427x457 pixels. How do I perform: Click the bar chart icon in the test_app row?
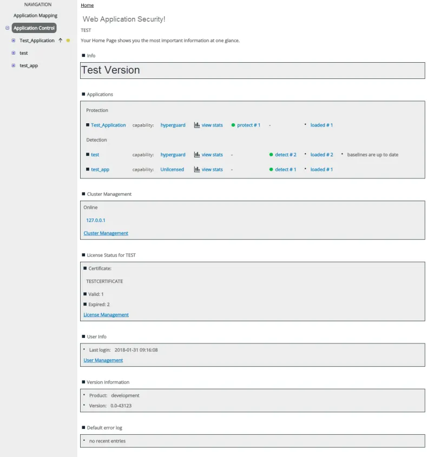click(x=197, y=169)
